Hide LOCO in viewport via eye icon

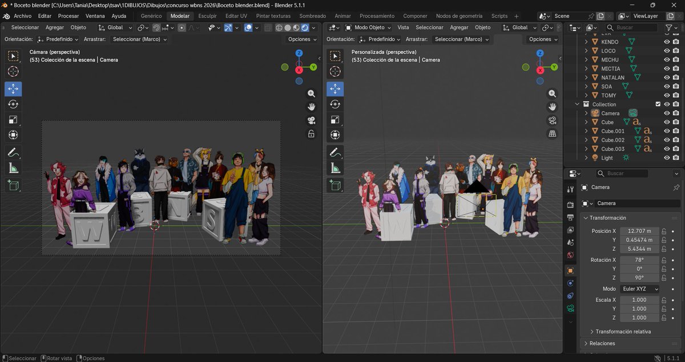pyautogui.click(x=667, y=51)
